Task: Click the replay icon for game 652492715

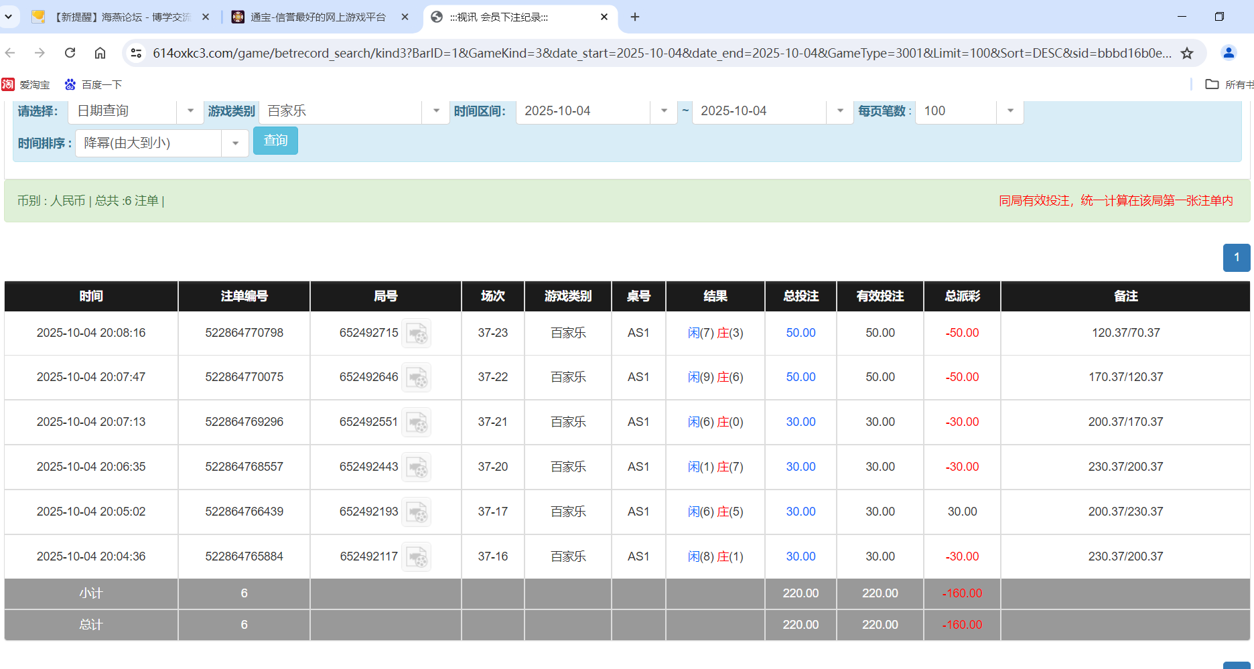Action: pyautogui.click(x=417, y=333)
